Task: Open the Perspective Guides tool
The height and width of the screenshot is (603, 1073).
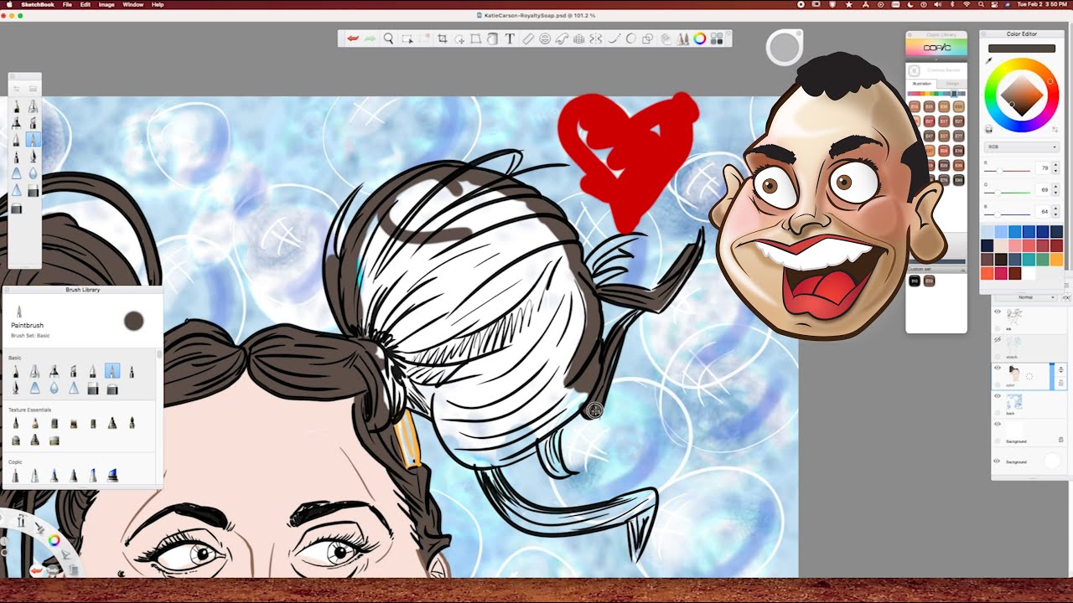Action: tap(578, 39)
